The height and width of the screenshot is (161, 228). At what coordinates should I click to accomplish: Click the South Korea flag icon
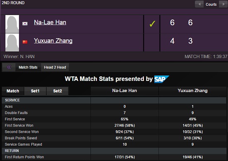(x=25, y=23)
